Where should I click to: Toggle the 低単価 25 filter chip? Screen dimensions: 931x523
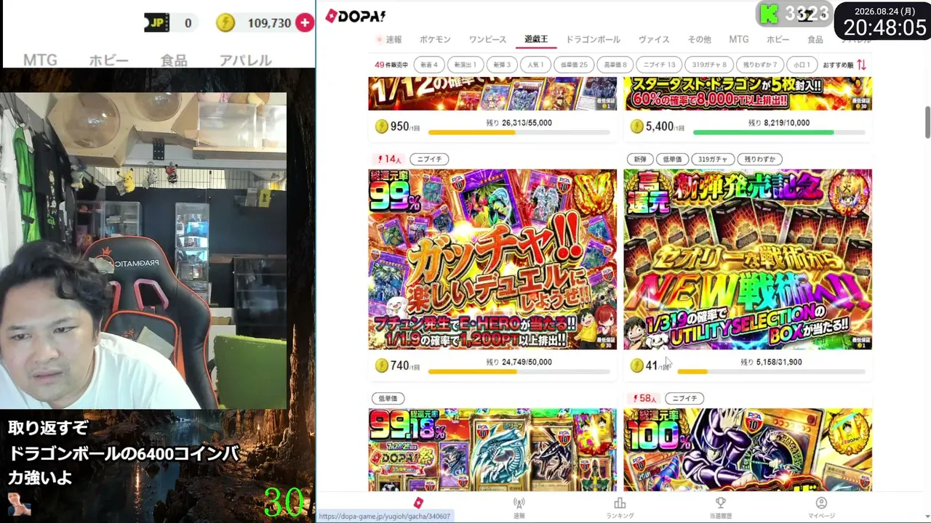573,65
